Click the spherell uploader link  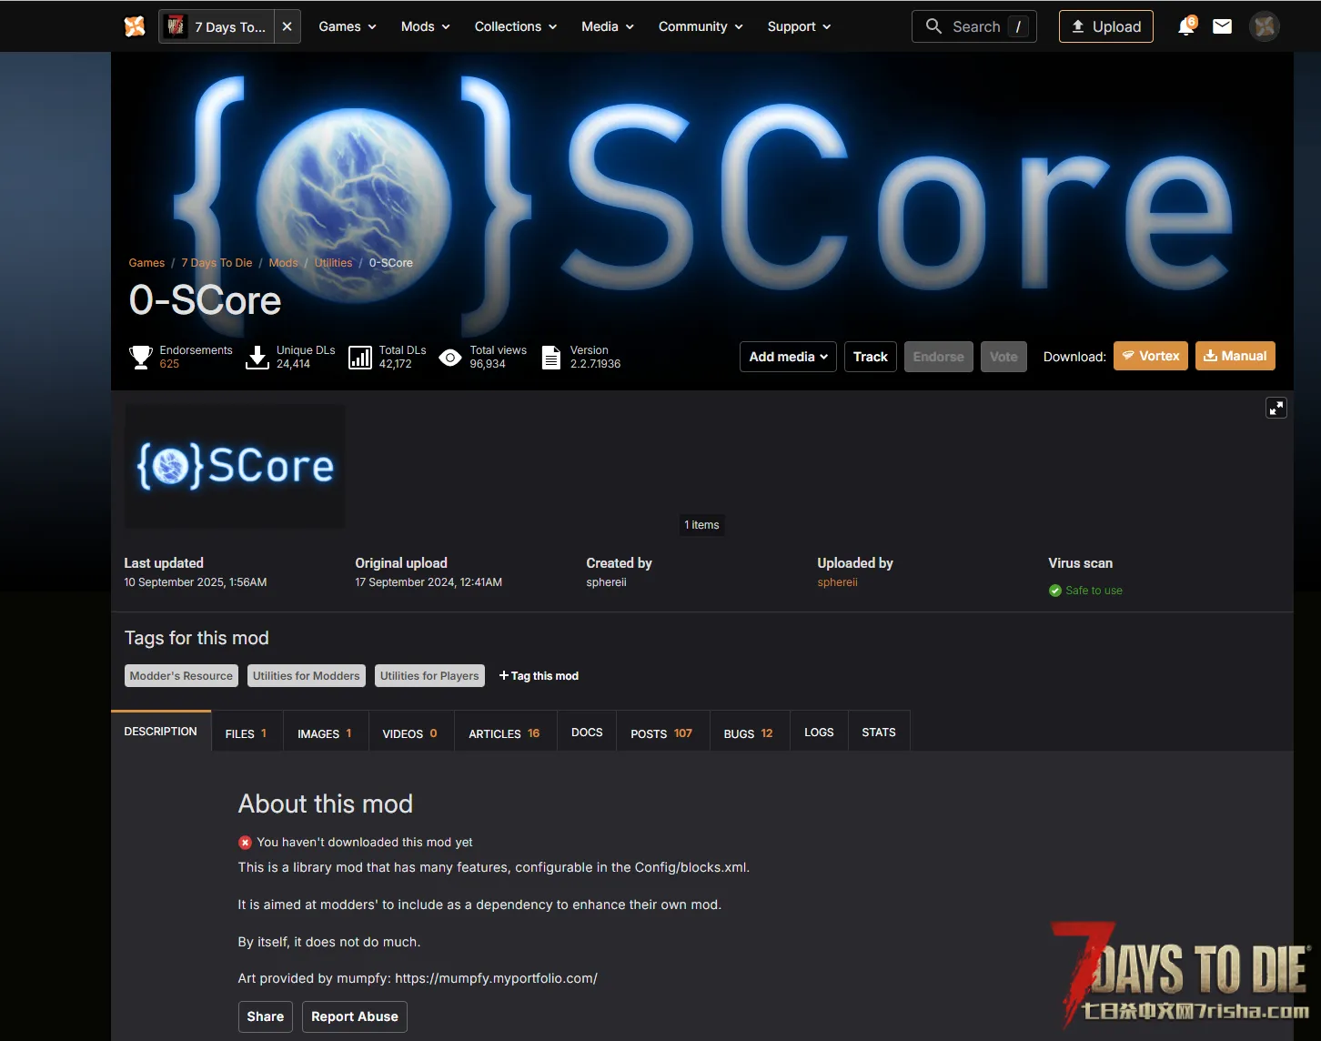[837, 582]
